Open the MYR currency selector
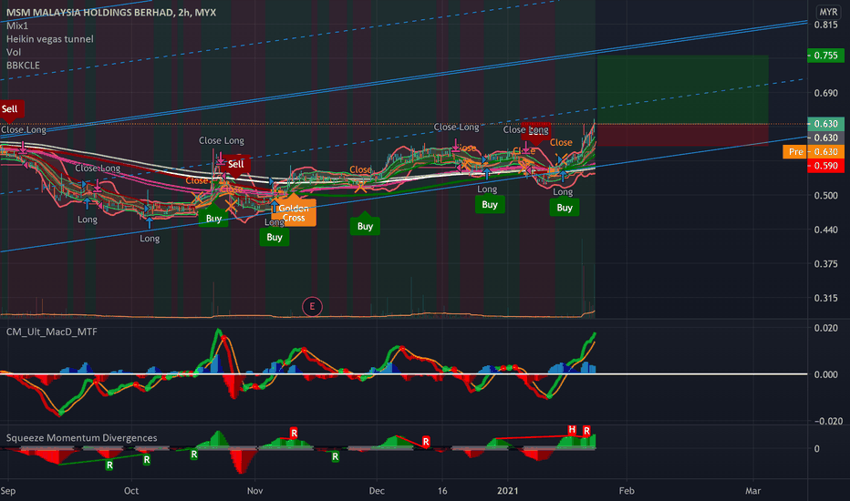Screen dimensions: 850x501 point(828,11)
